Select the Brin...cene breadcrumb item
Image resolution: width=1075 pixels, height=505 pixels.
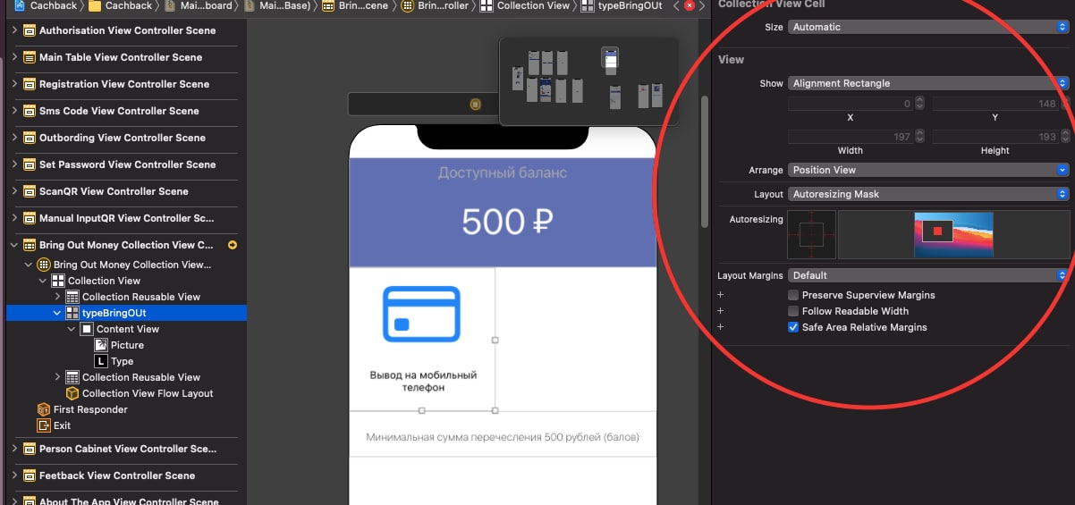pyautogui.click(x=353, y=5)
